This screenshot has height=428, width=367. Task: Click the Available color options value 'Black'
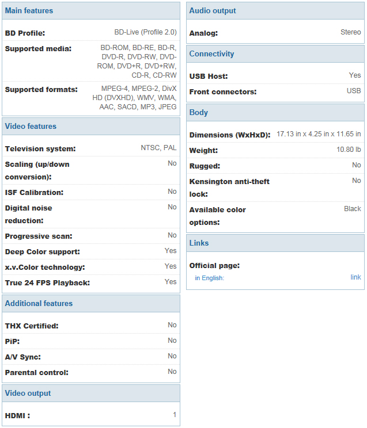[x=352, y=209]
